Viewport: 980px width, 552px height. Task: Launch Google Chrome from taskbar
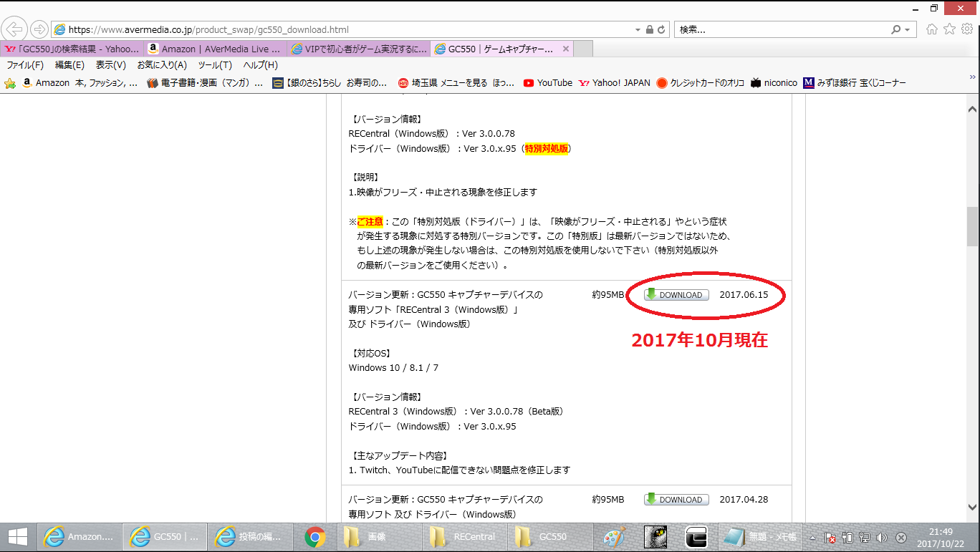(314, 537)
